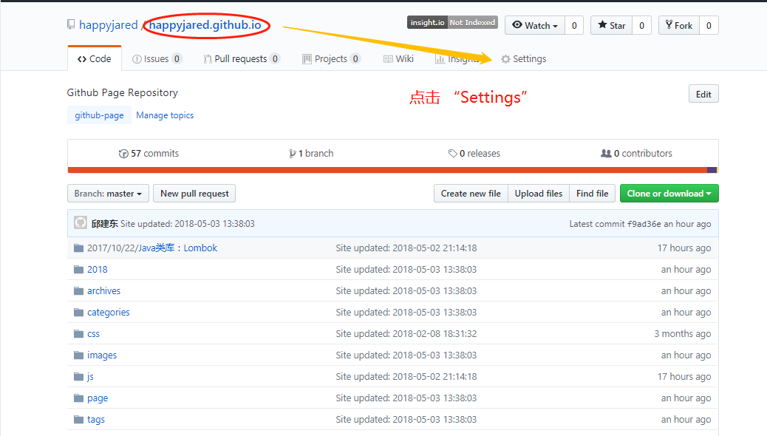
Task: Open happyjared.github.io repository link
Action: coord(205,25)
